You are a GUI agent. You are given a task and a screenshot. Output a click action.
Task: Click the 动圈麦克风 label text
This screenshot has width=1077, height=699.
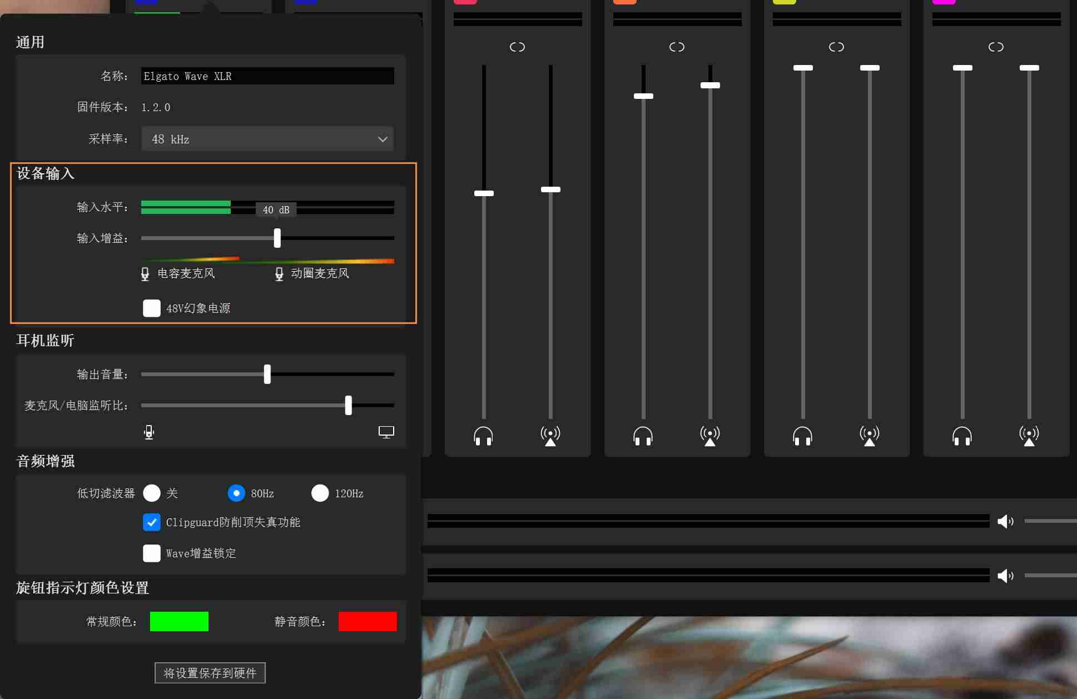[x=320, y=273]
